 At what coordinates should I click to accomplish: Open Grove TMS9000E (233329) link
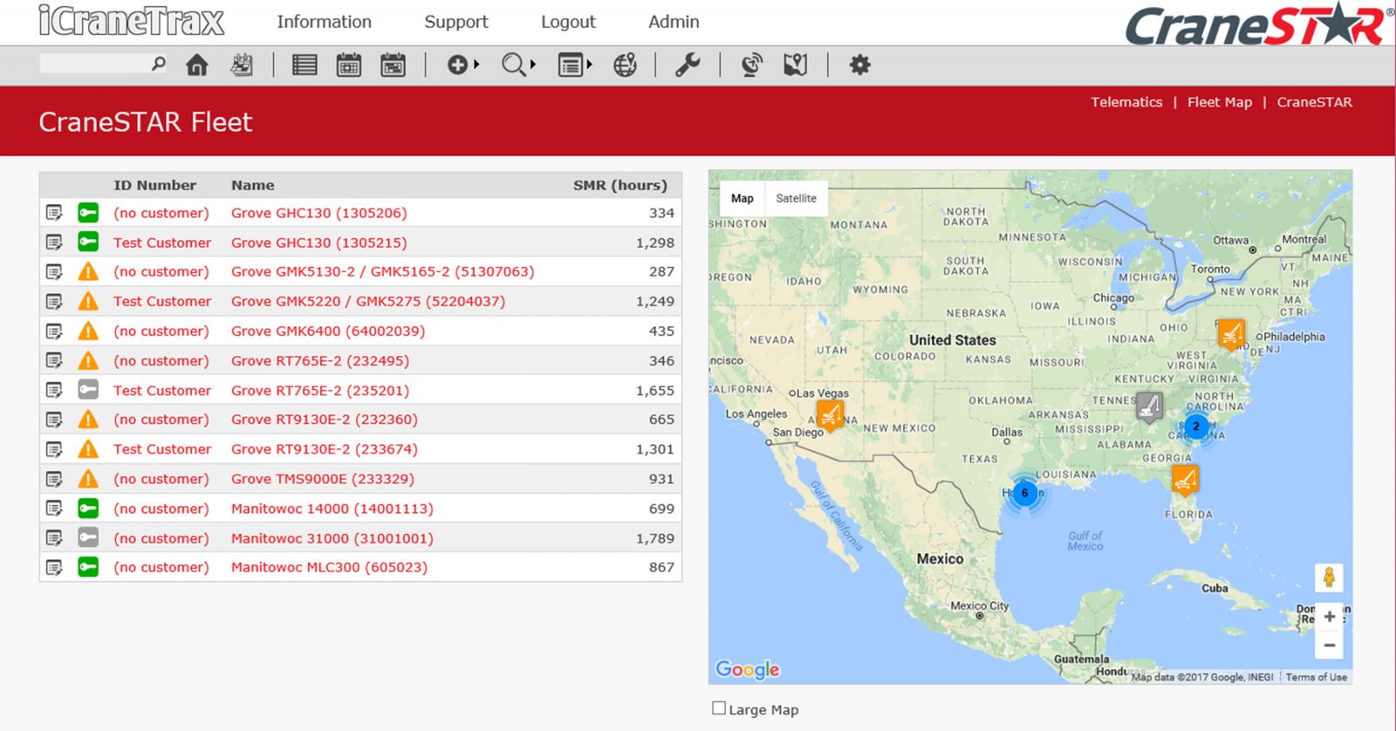pyautogui.click(x=323, y=479)
